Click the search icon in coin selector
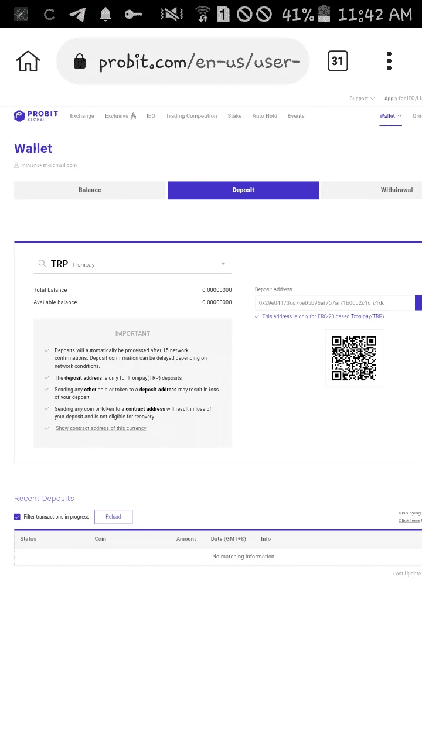This screenshot has width=422, height=750. [x=42, y=264]
